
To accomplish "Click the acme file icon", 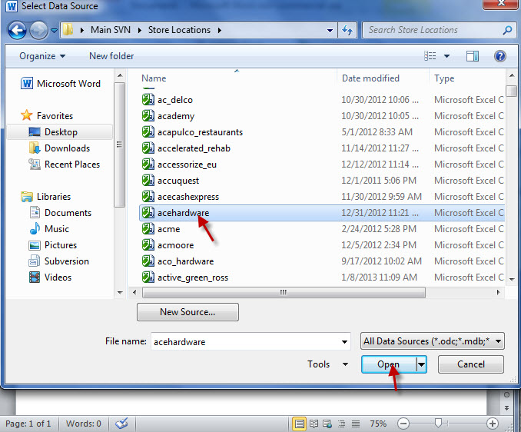I will (x=148, y=229).
